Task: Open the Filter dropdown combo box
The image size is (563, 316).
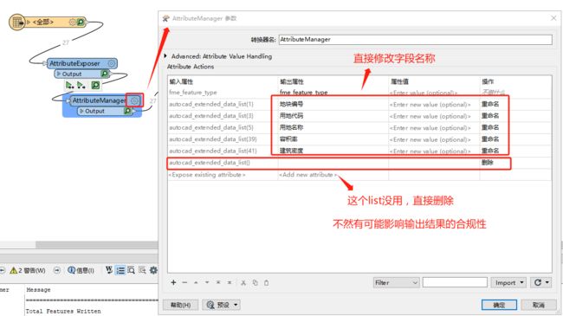Action: point(396,282)
